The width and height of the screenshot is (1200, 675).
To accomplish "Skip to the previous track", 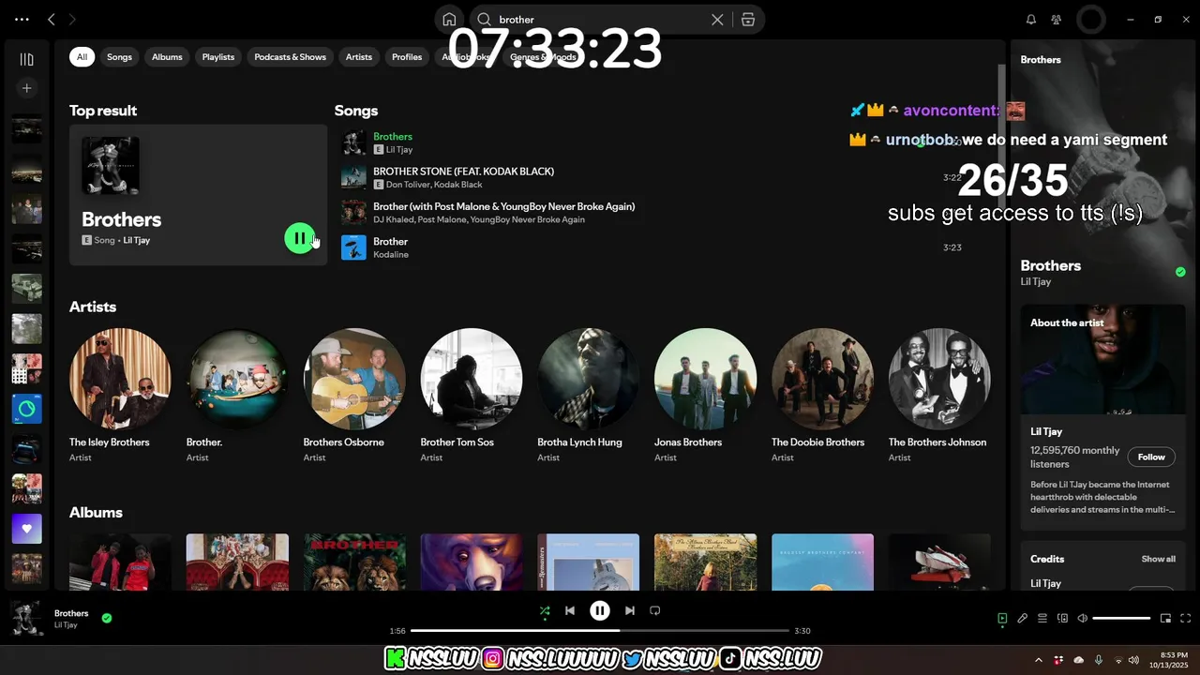I will [x=569, y=610].
